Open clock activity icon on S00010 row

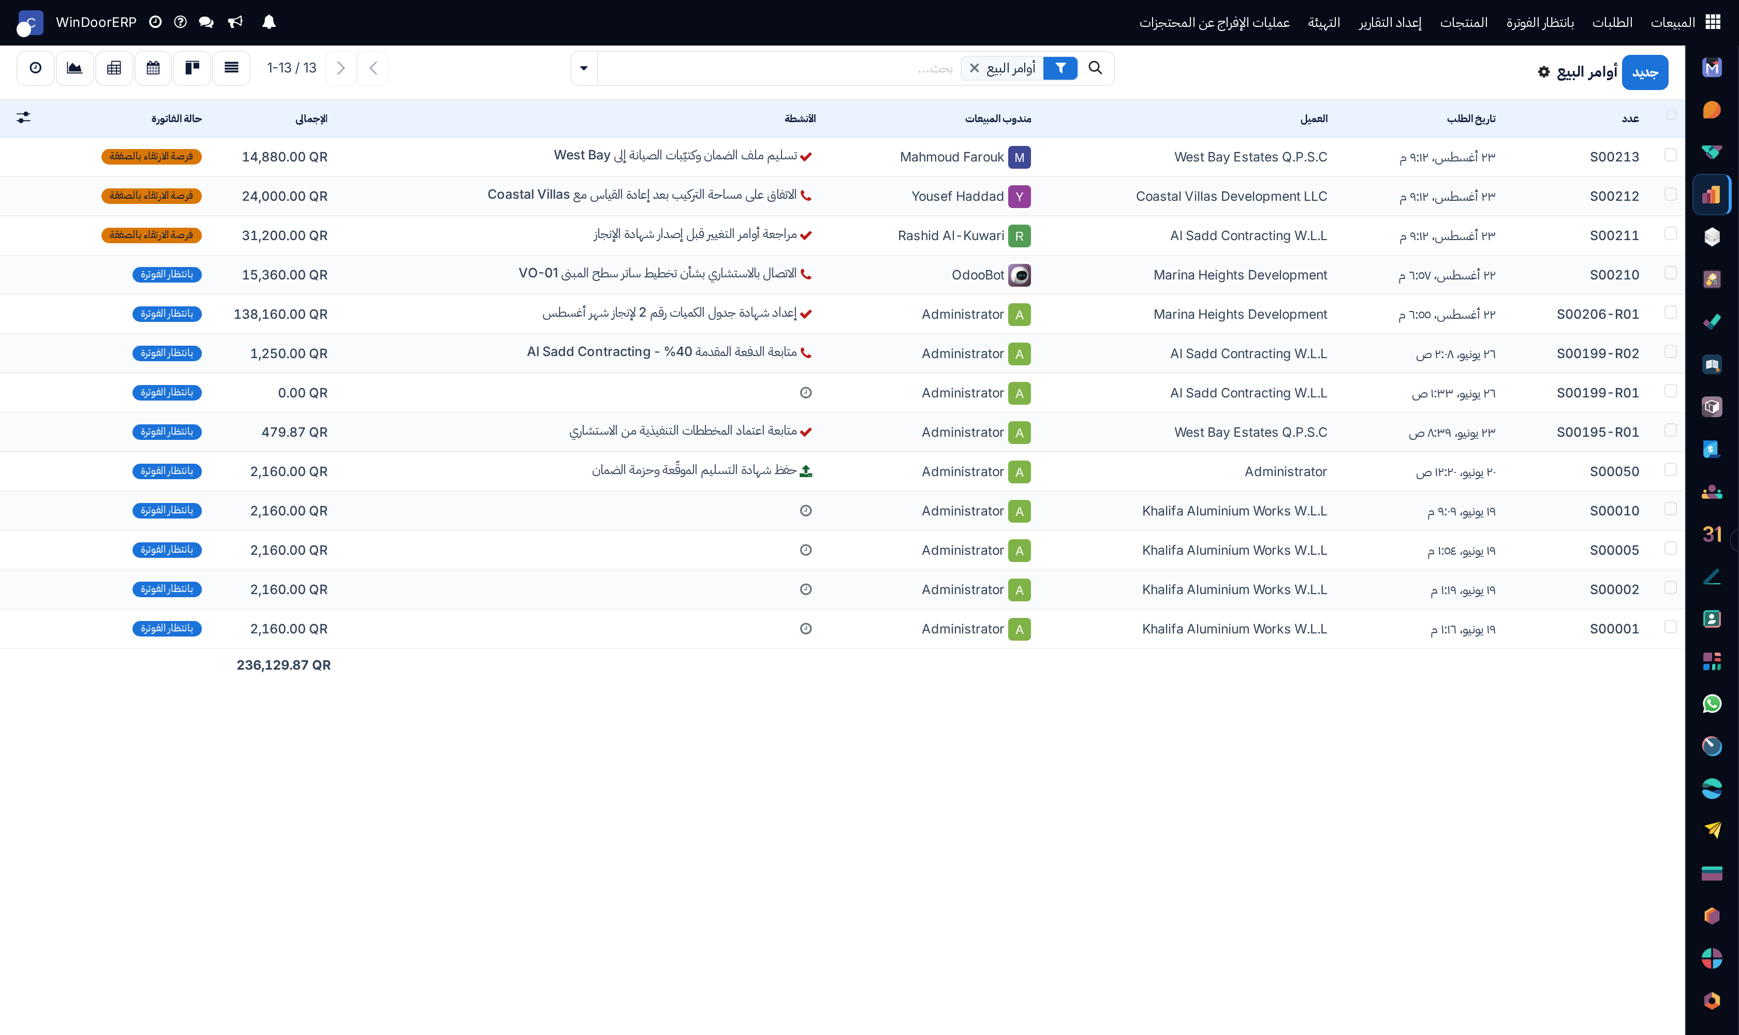click(806, 511)
